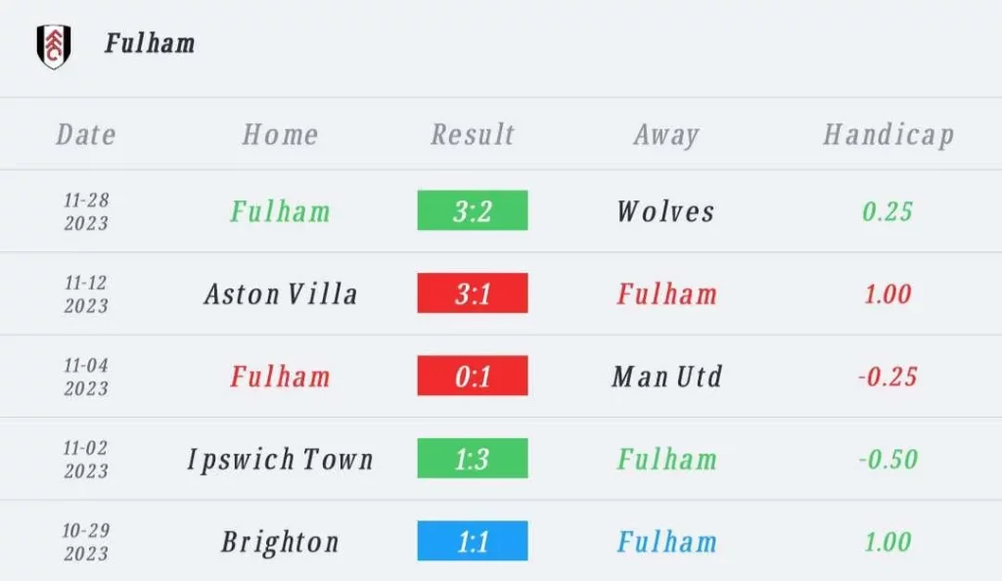
Task: Select the Away column header
Action: (666, 135)
